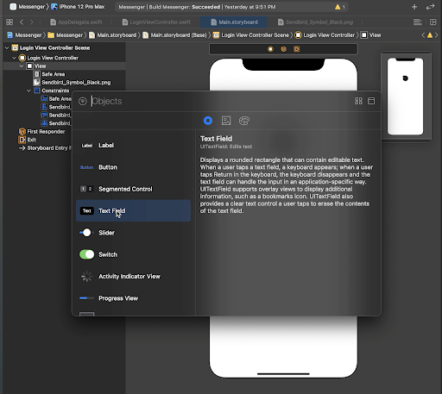
Task: Collapse the Constraints disclosure triangle
Action: (28, 91)
